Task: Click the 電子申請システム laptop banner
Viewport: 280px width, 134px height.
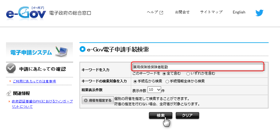Action: (x=39, y=51)
